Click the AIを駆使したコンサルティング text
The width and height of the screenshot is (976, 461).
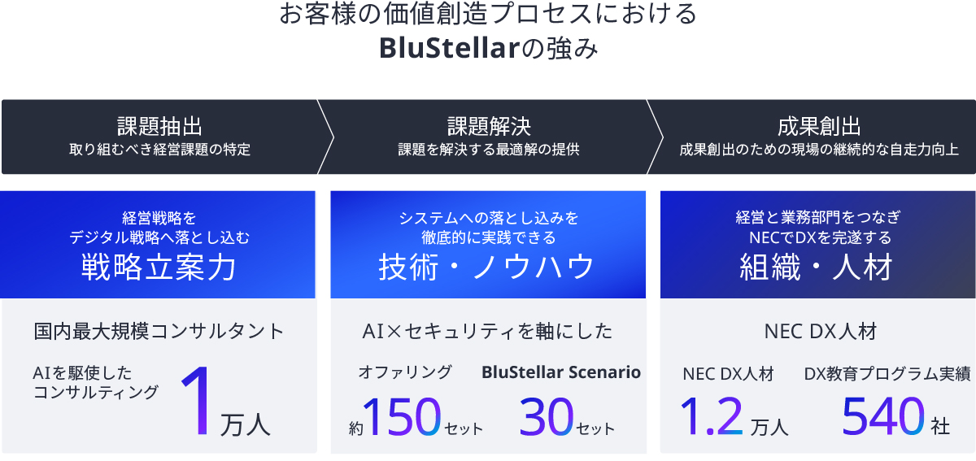click(x=95, y=383)
